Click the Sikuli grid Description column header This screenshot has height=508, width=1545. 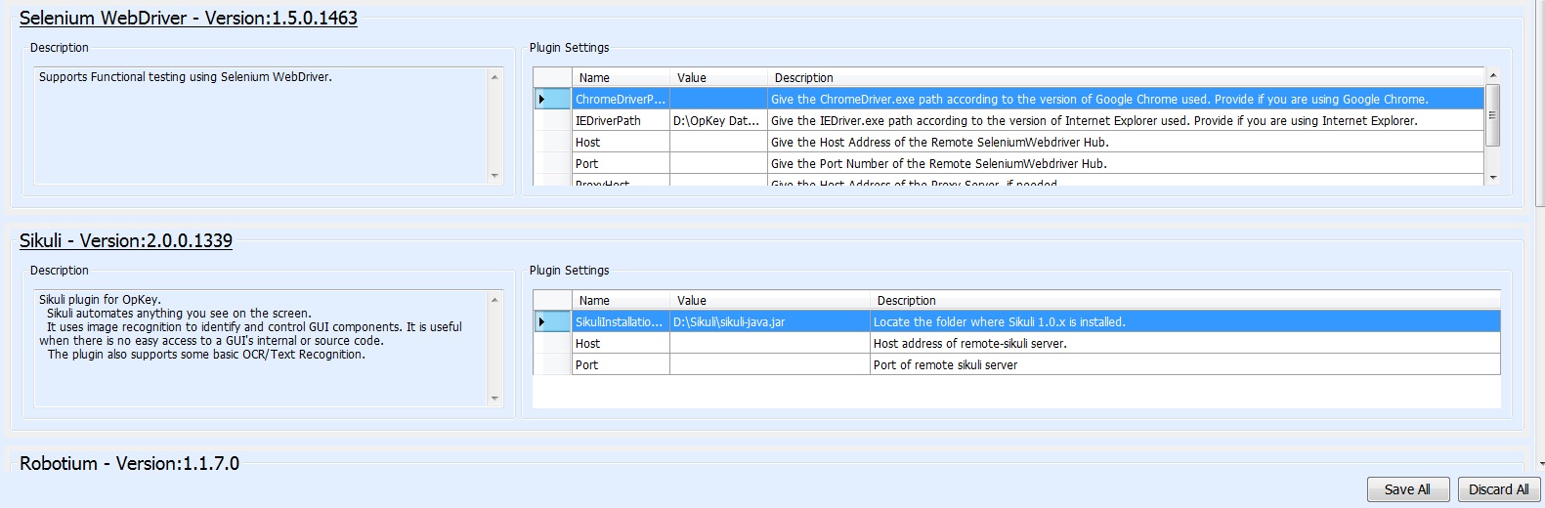coord(1185,300)
